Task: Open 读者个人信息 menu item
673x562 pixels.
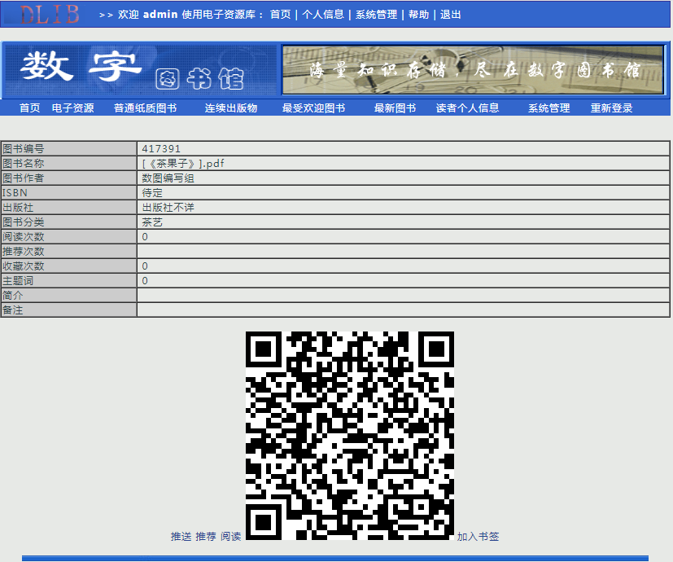Action: [x=467, y=108]
